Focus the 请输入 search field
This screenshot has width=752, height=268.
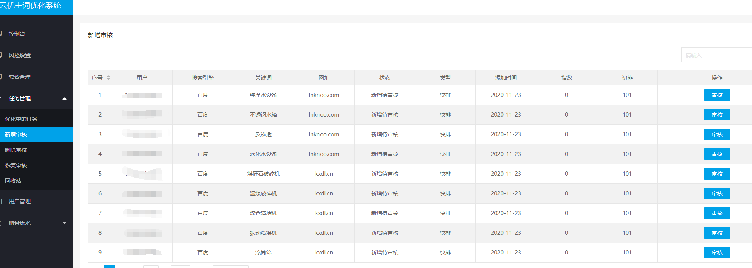click(716, 55)
